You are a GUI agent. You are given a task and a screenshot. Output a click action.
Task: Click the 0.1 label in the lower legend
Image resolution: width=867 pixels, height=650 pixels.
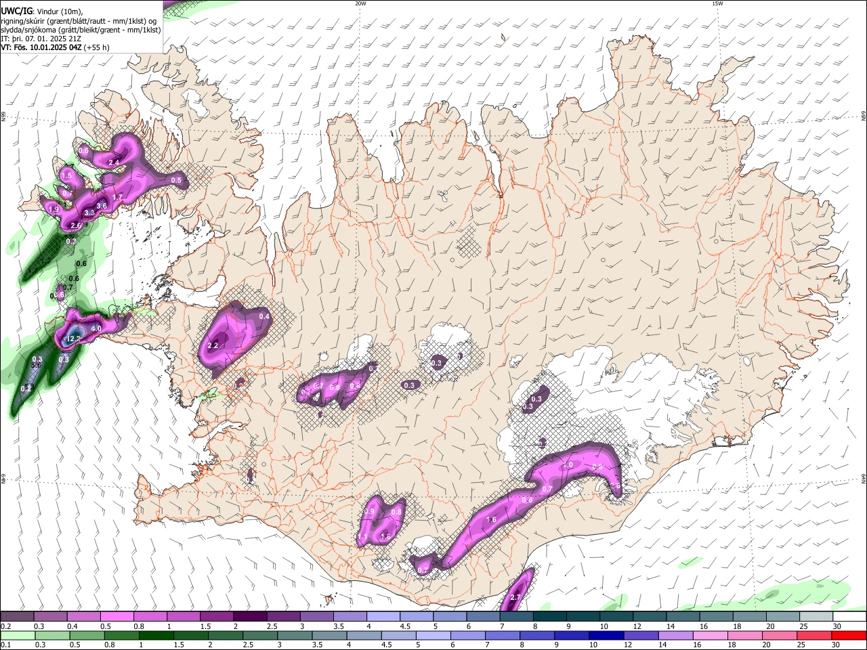5,645
